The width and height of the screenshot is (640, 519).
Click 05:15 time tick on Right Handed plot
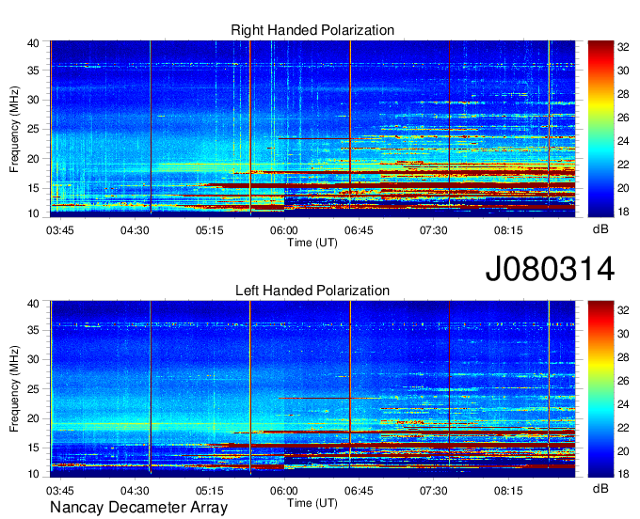click(x=209, y=230)
